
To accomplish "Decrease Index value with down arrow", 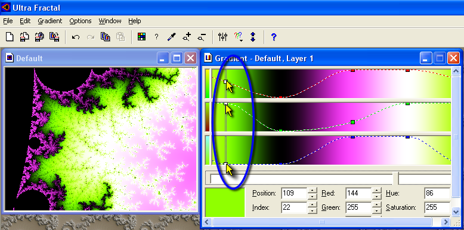I will click(312, 210).
